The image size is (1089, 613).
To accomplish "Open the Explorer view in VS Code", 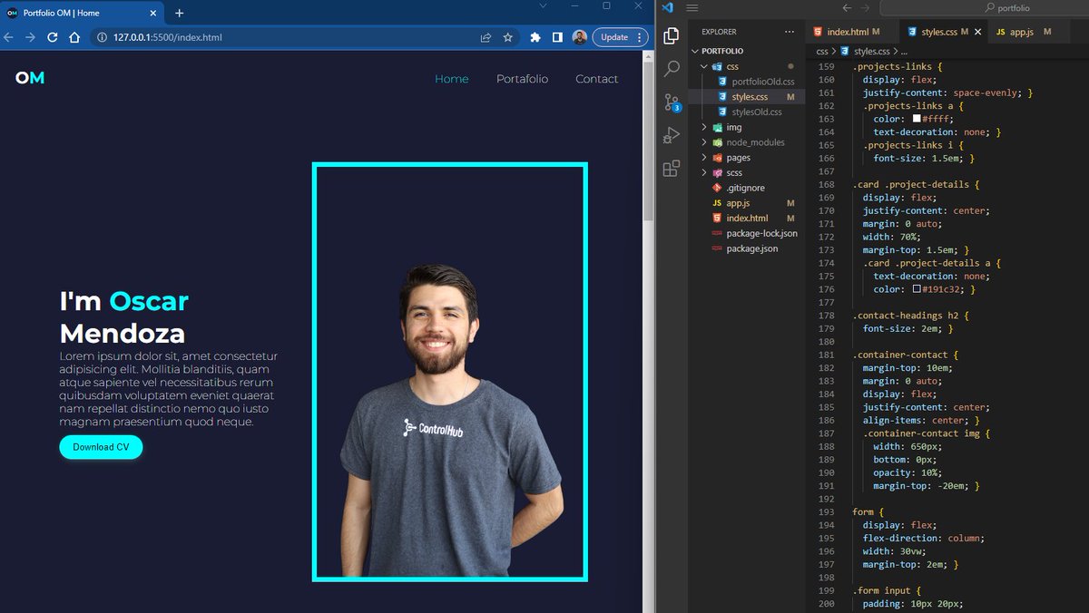I will 672,36.
